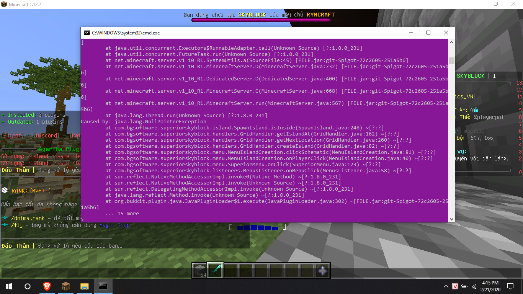Image resolution: width=523 pixels, height=294 pixels.
Task: Close the cmd.exe window
Action: [x=446, y=33]
